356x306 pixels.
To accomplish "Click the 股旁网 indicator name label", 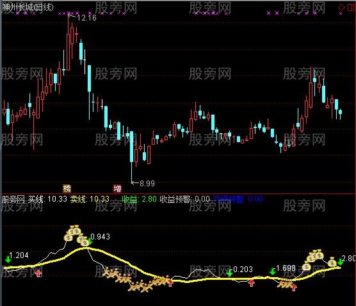I will [13, 199].
